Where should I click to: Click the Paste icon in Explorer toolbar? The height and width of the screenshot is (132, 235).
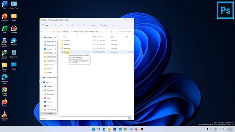[66, 25]
